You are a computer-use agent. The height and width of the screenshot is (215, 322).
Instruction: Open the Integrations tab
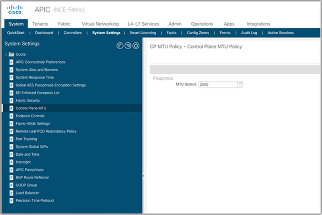click(258, 24)
